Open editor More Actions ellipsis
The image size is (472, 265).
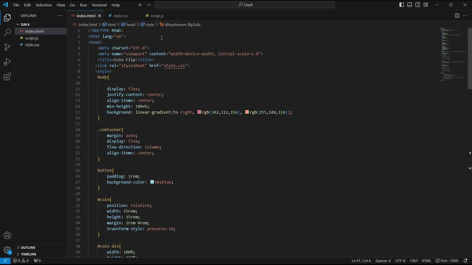(465, 16)
